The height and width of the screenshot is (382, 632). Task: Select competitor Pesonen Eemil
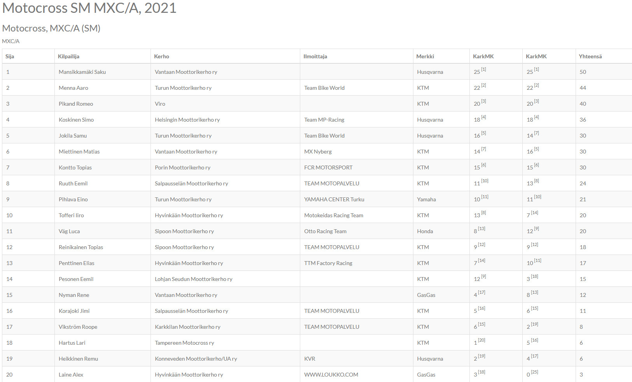(x=76, y=279)
